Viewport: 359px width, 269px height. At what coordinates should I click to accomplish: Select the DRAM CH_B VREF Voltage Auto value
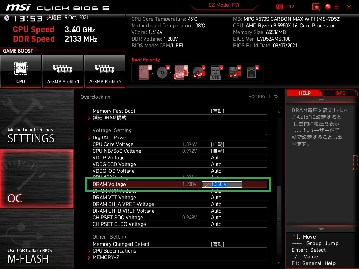216,211
